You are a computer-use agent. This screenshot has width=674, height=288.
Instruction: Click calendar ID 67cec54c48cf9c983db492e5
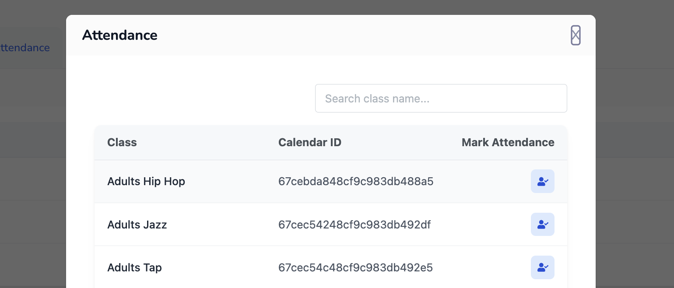click(355, 267)
